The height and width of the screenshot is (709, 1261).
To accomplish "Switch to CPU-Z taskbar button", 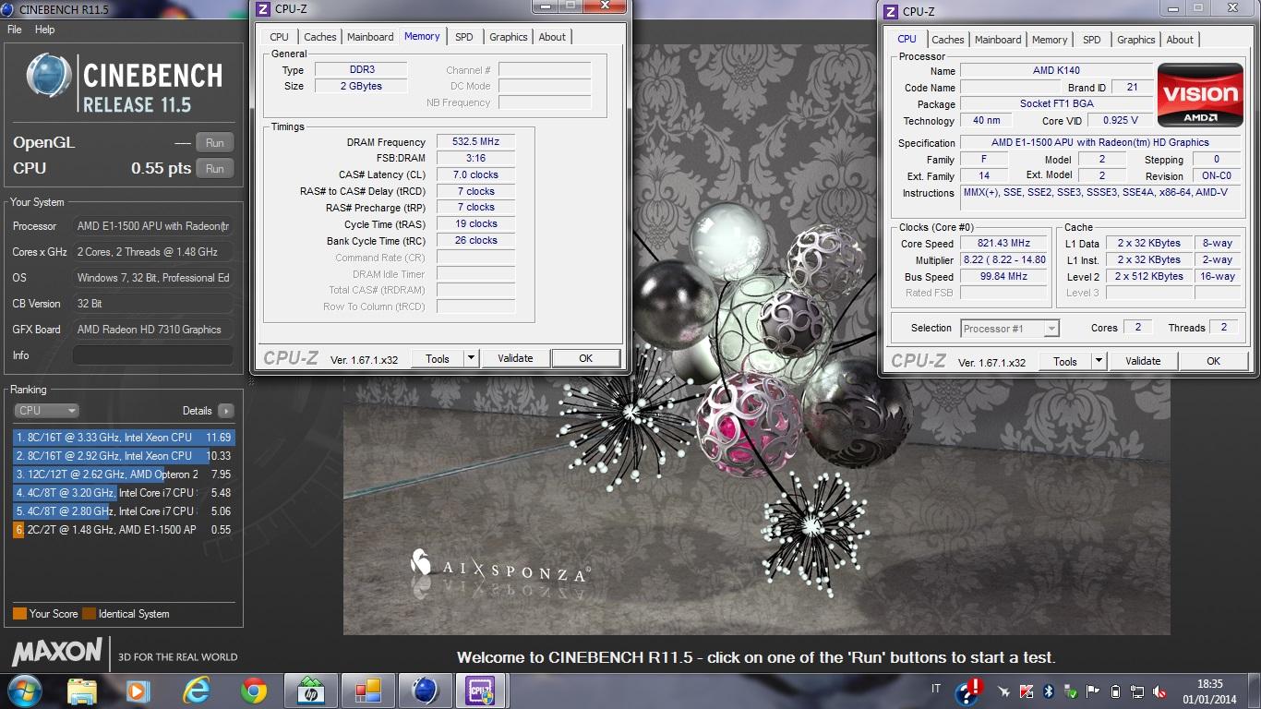I will (x=481, y=691).
